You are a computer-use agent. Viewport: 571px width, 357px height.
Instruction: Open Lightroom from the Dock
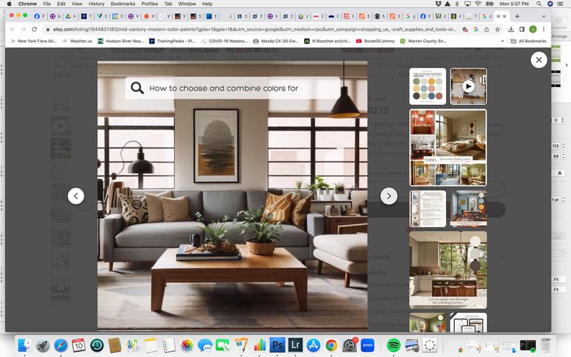[295, 345]
